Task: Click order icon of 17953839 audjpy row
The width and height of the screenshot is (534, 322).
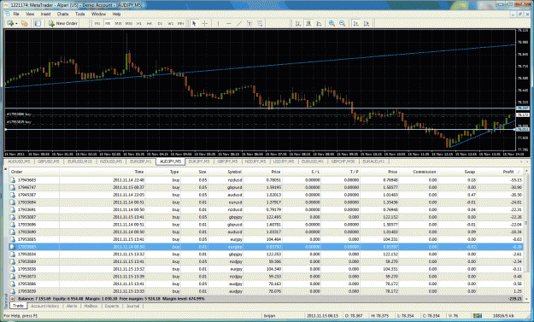Action: 13,291
